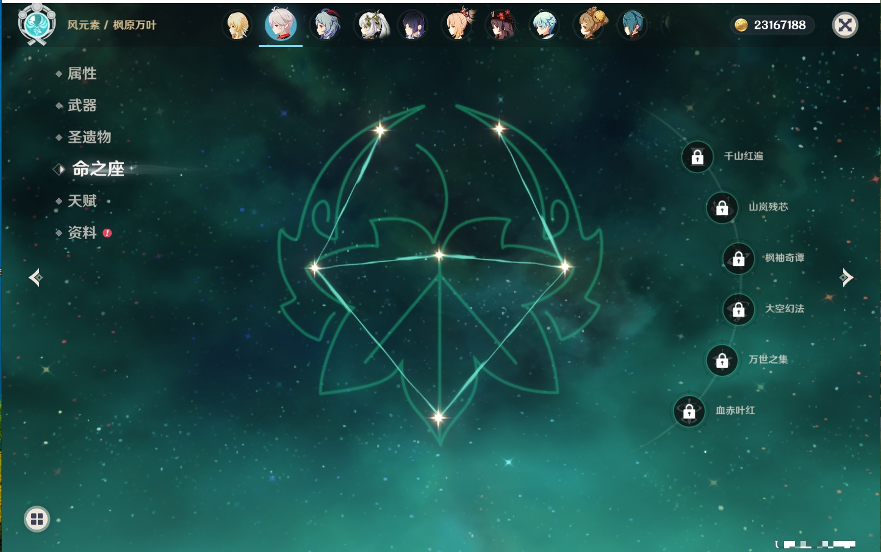Screen dimensions: 881x552
Task: Open the locked 千山红遍 constellation node
Action: point(697,157)
